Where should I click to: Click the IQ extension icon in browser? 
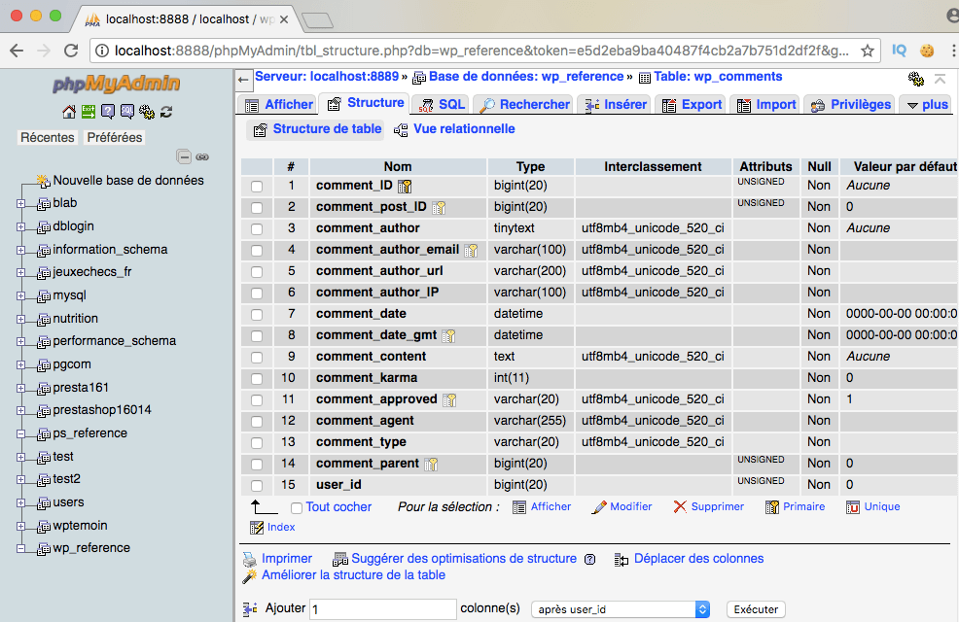899,51
